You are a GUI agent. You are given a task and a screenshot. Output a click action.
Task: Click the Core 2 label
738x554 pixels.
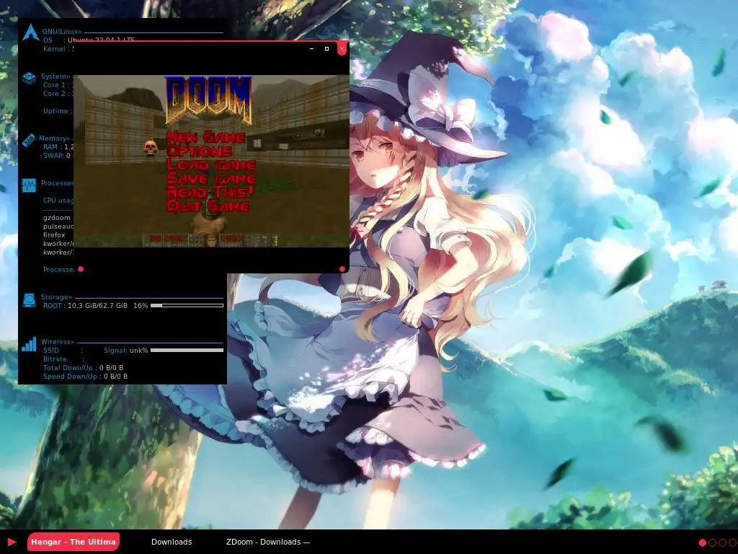(54, 93)
